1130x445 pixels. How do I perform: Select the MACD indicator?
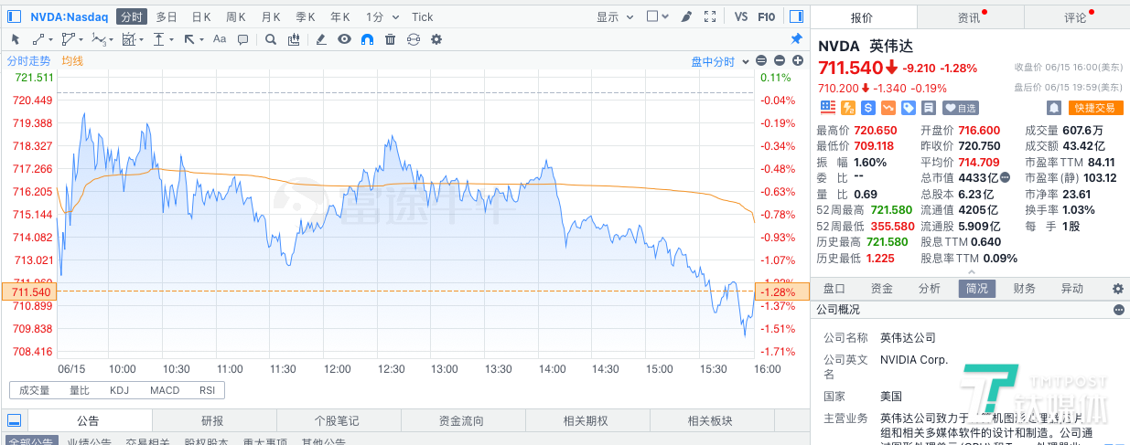[x=165, y=390]
